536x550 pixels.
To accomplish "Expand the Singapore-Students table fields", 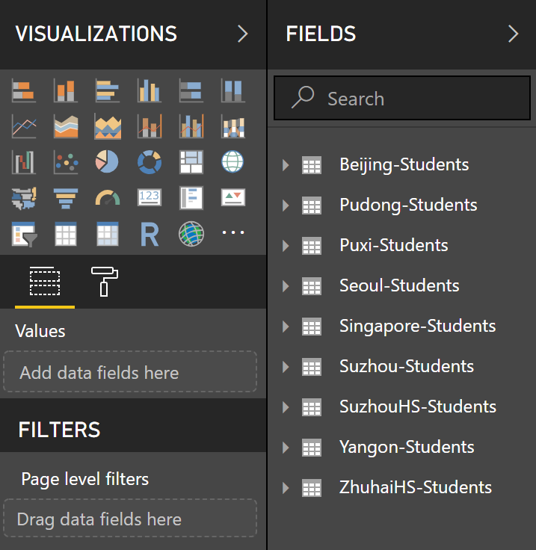I will click(x=286, y=327).
